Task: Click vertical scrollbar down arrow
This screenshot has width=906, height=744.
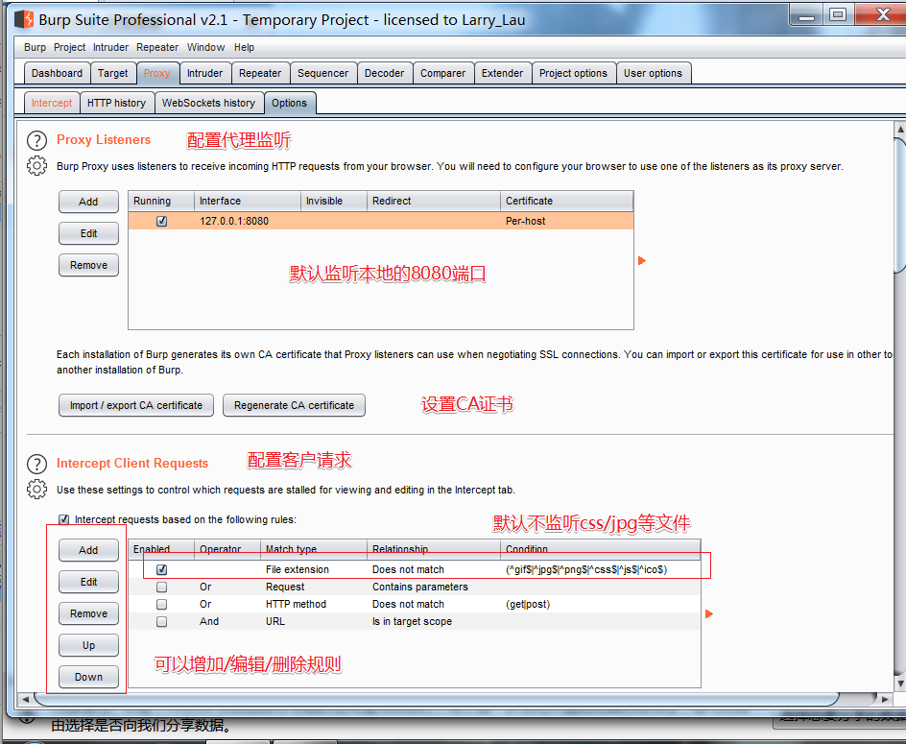Action: coord(899,684)
